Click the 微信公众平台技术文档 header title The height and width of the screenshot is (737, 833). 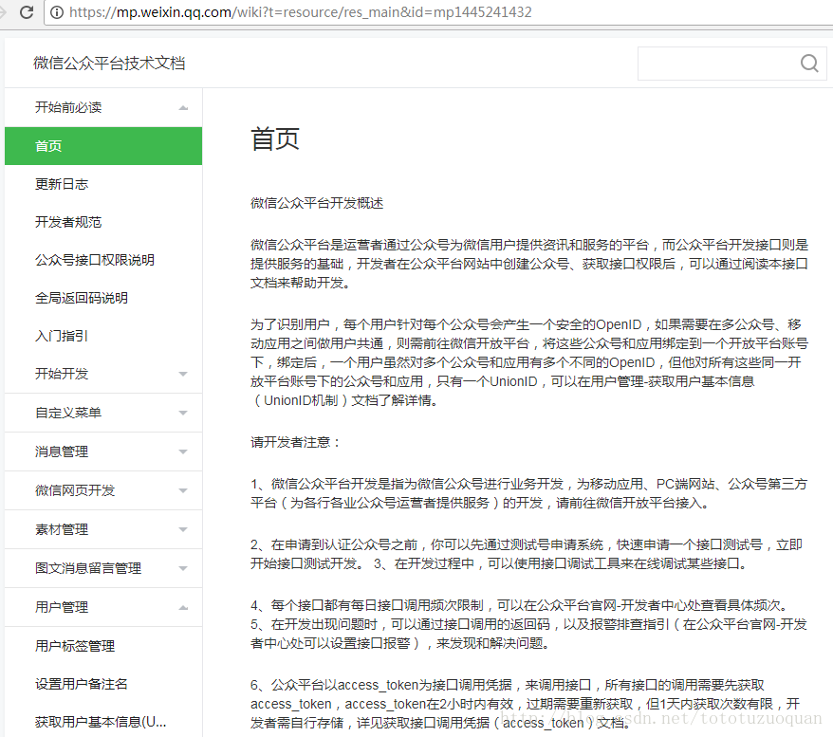[x=109, y=64]
